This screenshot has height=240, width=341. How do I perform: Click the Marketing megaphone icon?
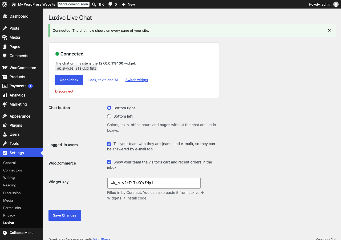5,104
